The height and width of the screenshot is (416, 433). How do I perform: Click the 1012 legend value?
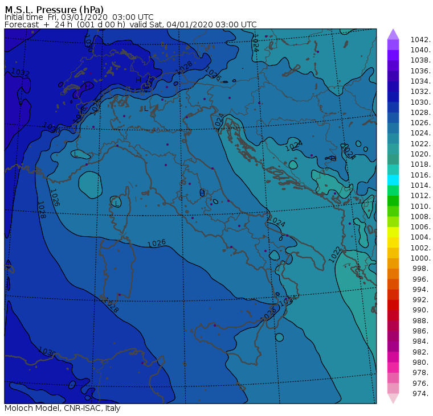[420, 196]
